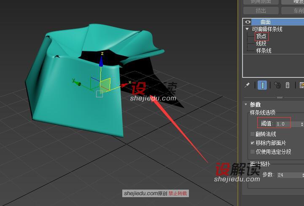Open configure modifier sets icon
This screenshot has width=304, height=206.
[301, 85]
